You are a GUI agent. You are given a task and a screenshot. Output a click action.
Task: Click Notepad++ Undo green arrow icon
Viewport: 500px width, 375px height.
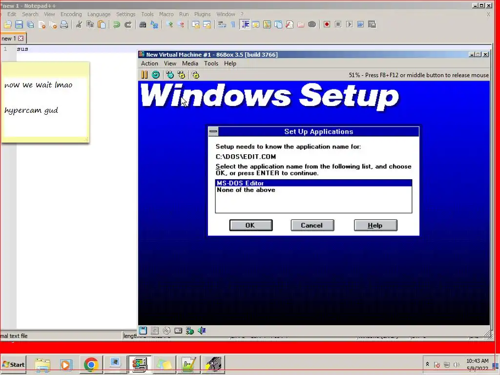pyautogui.click(x=117, y=24)
